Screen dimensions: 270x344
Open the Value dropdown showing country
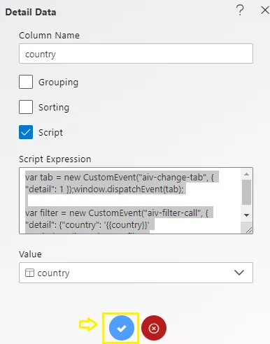pyautogui.click(x=136, y=273)
